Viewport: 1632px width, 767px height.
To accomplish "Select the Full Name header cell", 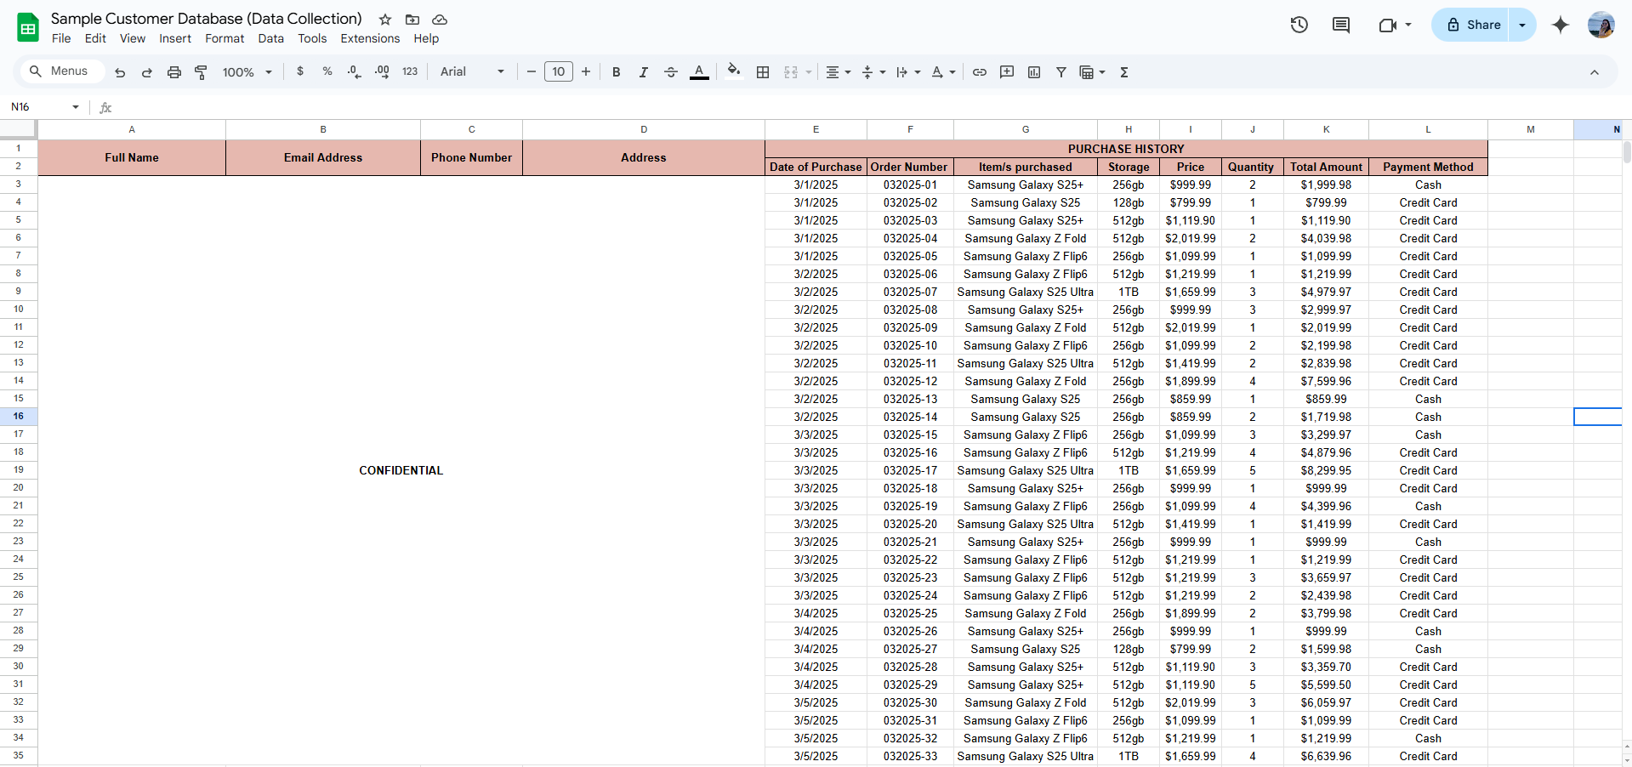I will (x=132, y=157).
